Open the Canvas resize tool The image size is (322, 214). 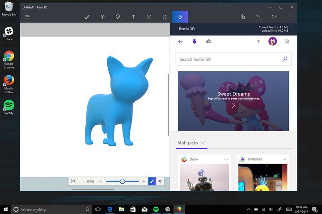click(x=165, y=16)
